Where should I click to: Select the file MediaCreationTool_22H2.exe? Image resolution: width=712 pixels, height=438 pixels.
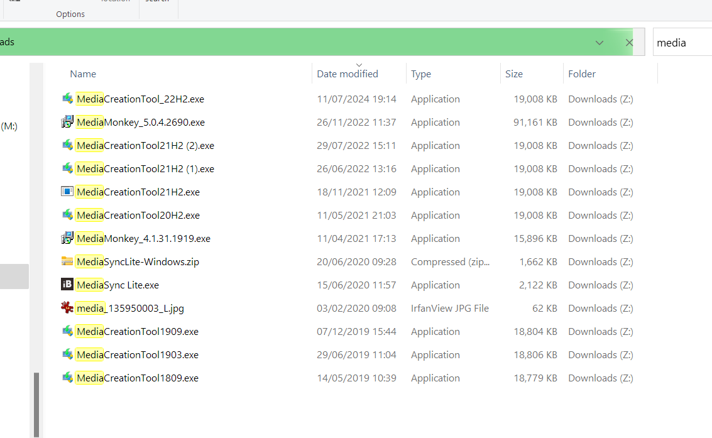pos(140,99)
